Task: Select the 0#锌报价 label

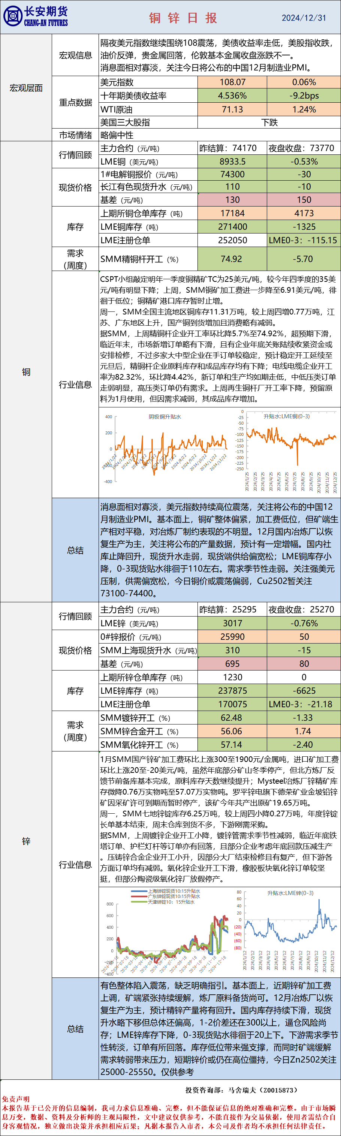Action: click(131, 637)
